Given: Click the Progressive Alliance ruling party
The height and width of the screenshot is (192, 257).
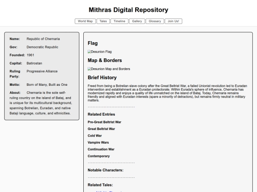Looking at the screenshot, I should click(x=42, y=71).
